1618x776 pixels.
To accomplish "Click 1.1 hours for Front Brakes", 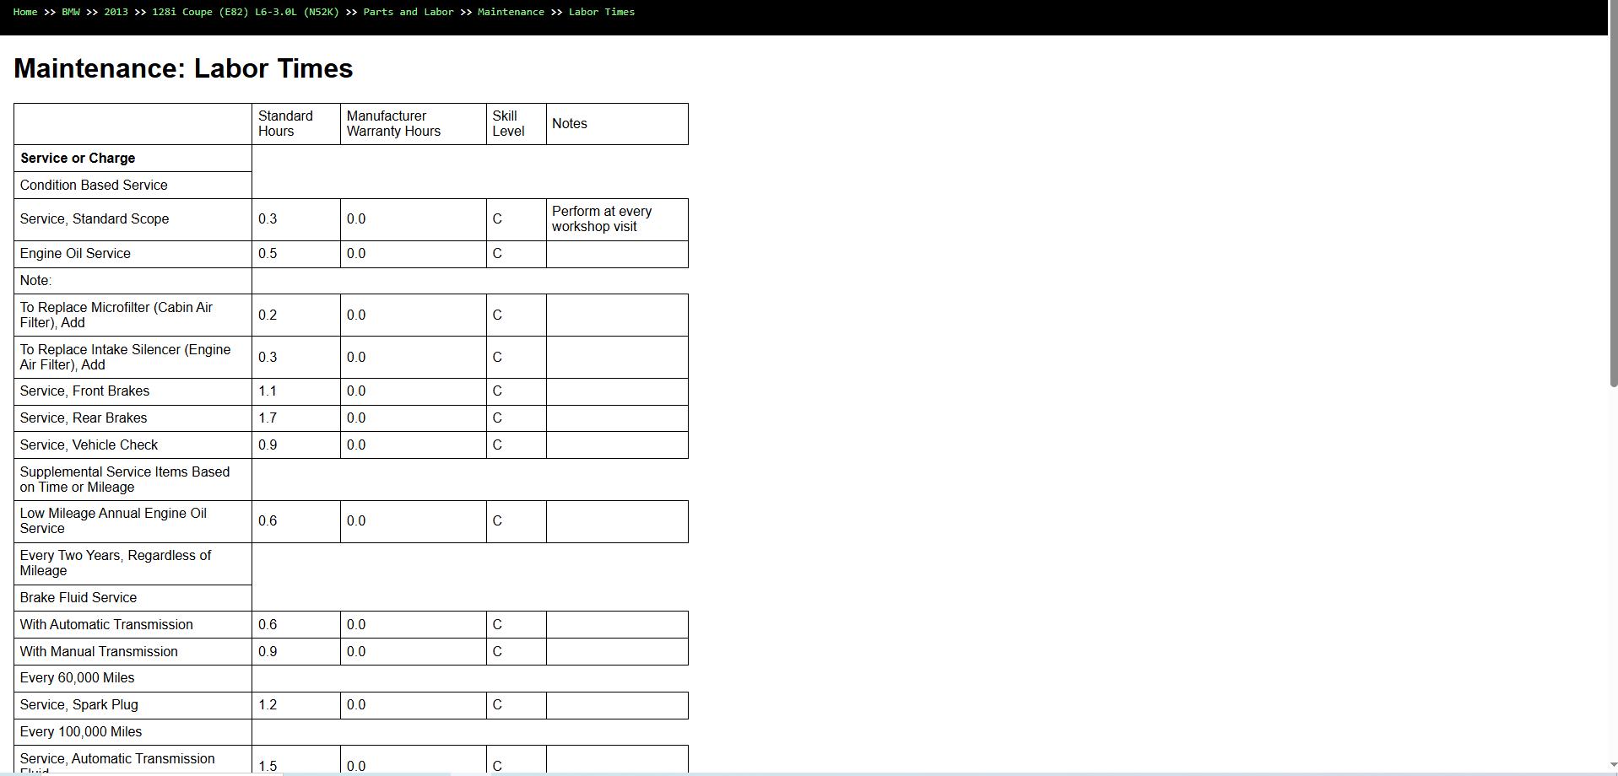I will [x=296, y=391].
